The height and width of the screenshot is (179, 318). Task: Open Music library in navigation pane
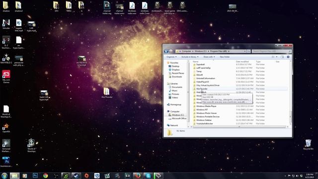click(x=173, y=90)
